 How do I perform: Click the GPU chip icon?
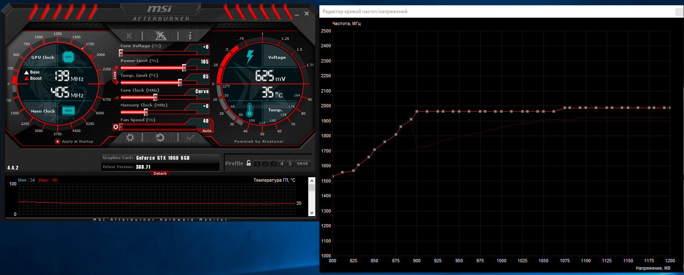[68, 57]
